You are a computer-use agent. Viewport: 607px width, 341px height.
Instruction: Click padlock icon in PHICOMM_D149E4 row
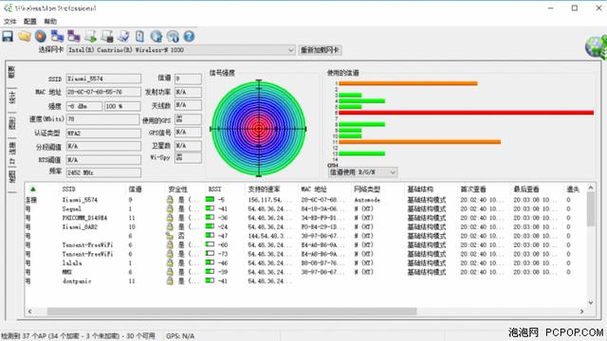click(x=170, y=218)
